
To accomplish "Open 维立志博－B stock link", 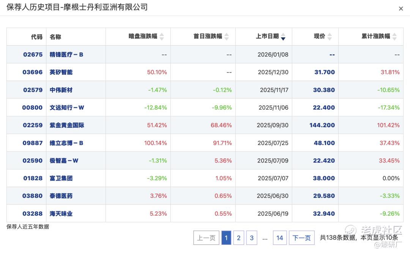I will pyautogui.click(x=66, y=143).
